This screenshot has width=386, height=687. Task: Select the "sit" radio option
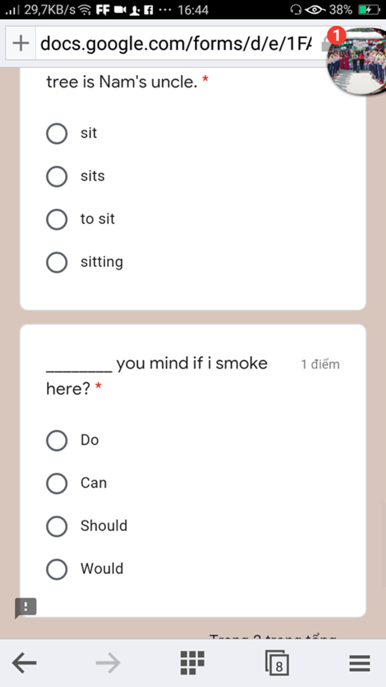tap(57, 134)
